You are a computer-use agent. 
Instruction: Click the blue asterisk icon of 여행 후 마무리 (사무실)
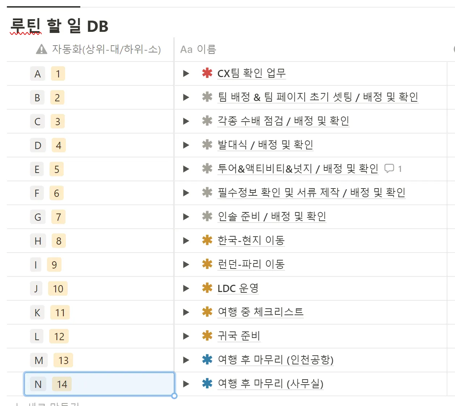pos(207,384)
